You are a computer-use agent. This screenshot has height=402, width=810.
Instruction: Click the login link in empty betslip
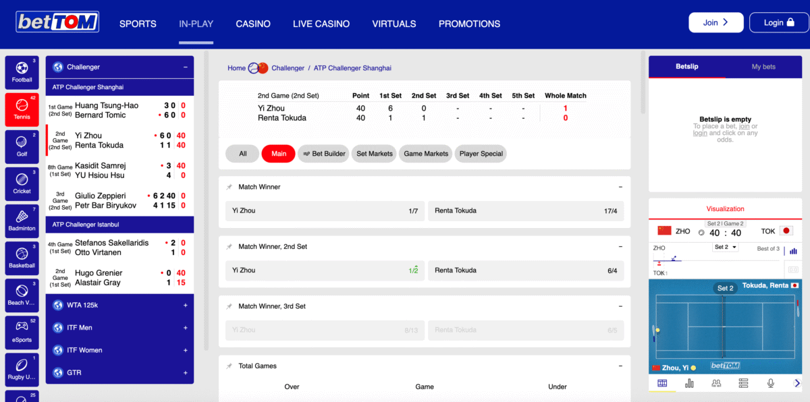(700, 133)
